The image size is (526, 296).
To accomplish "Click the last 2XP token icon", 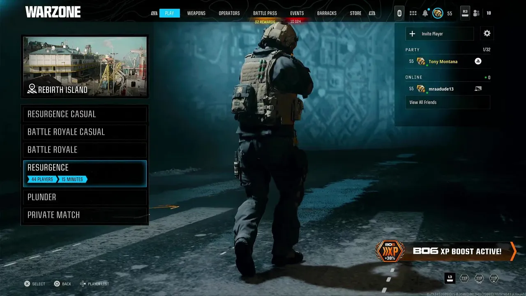I will pyautogui.click(x=494, y=278).
